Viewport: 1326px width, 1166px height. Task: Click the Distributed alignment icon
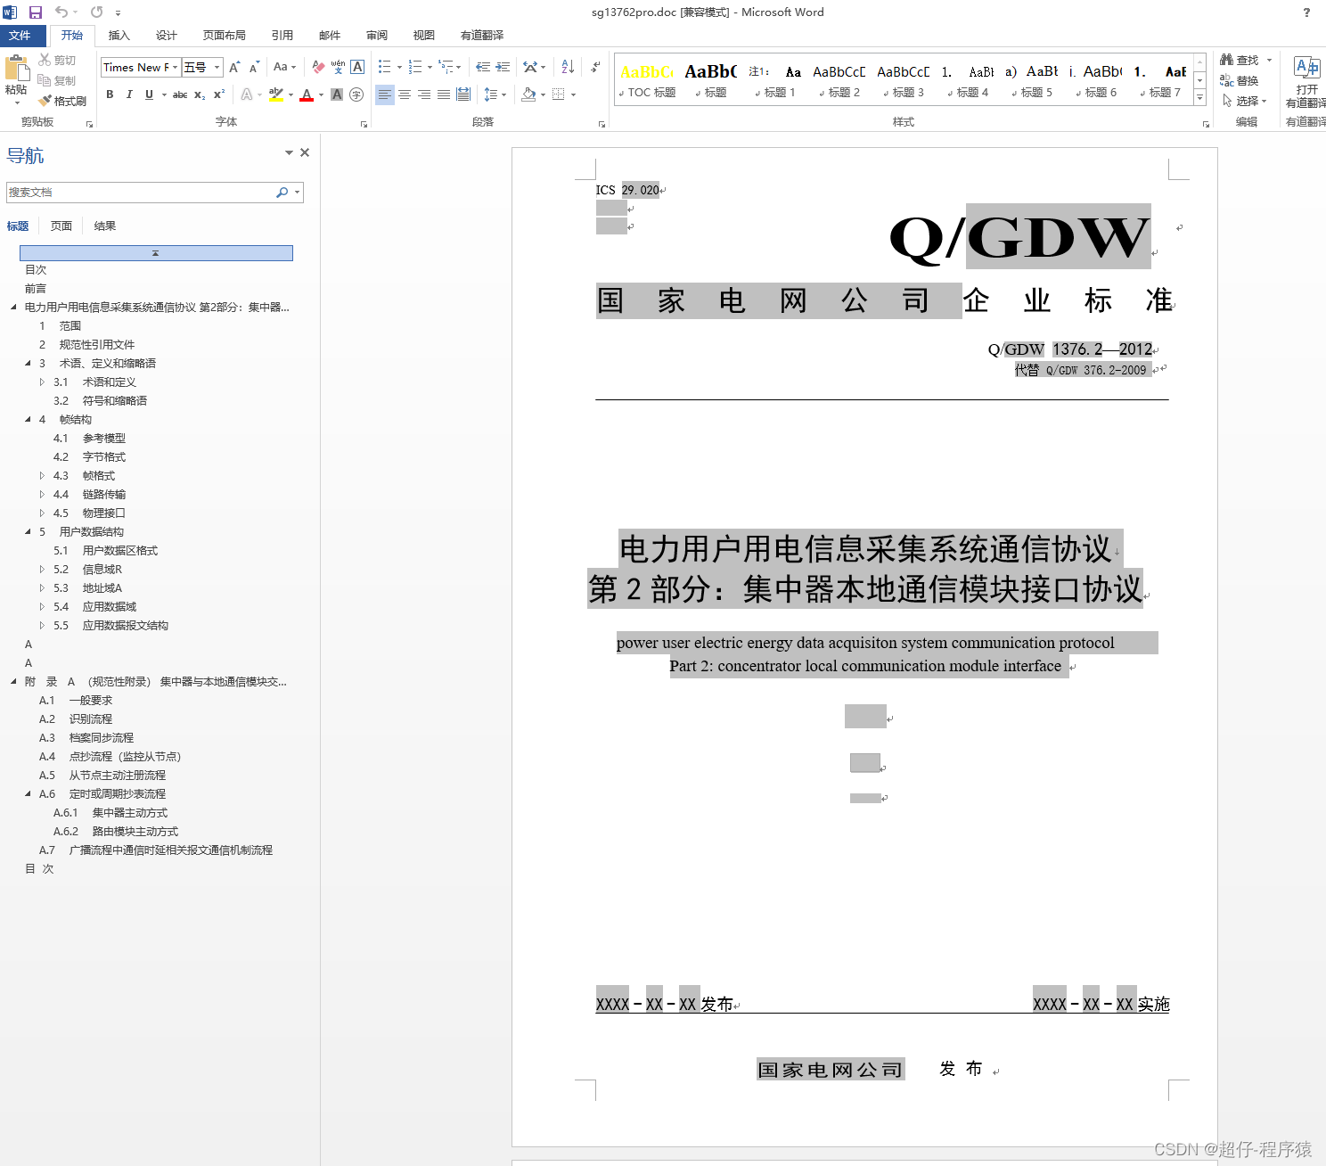[x=463, y=94]
